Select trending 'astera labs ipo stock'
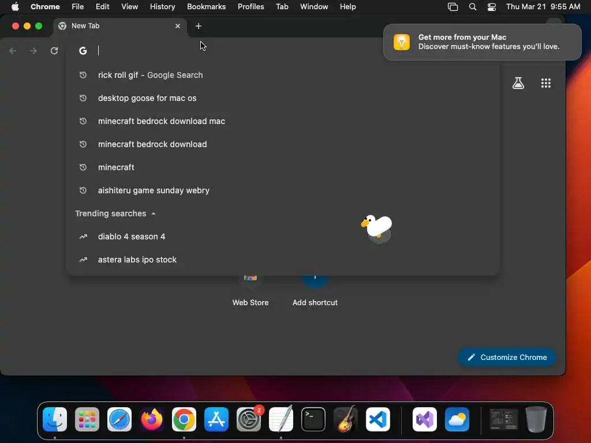This screenshot has width=591, height=443. 283,260
